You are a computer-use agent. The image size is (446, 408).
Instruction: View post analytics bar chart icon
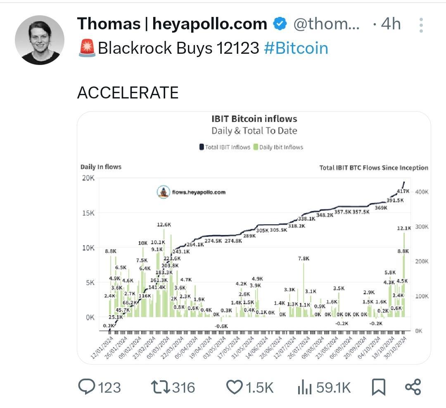pos(305,387)
